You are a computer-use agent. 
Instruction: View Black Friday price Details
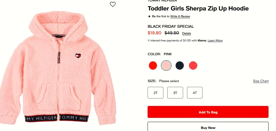pos(186,33)
